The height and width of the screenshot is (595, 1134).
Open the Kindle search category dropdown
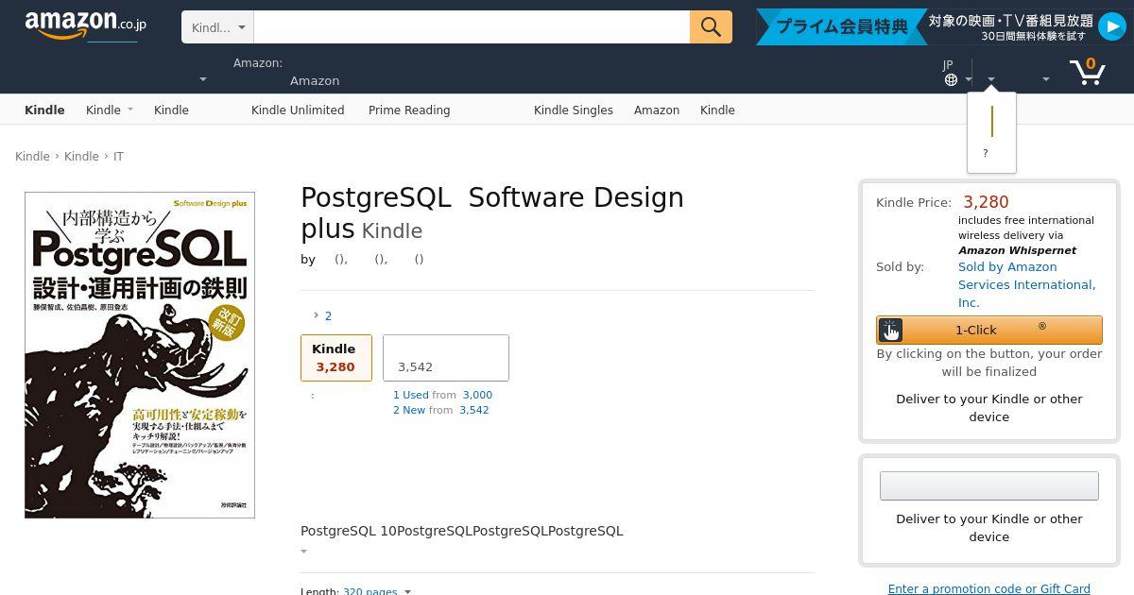[x=218, y=27]
